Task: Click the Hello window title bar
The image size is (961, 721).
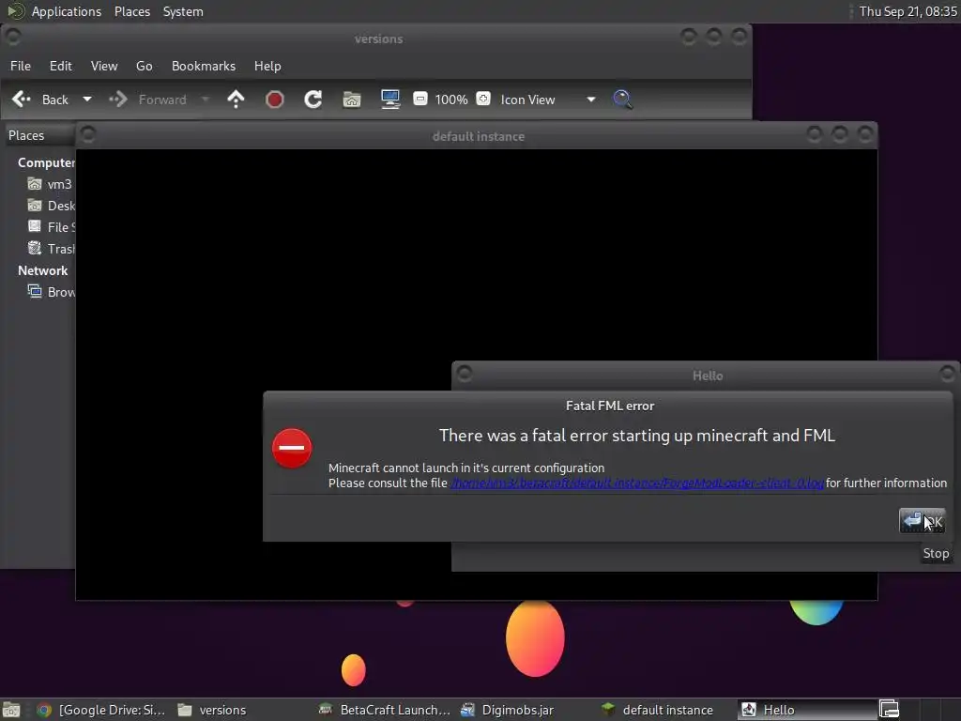Action: point(708,376)
